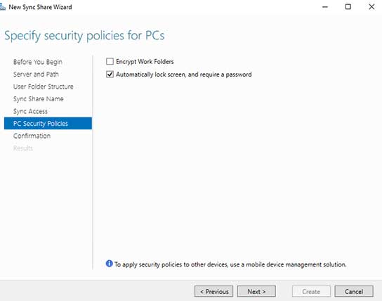Select User Folder Structure step
This screenshot has height=301, width=382.
pos(44,87)
